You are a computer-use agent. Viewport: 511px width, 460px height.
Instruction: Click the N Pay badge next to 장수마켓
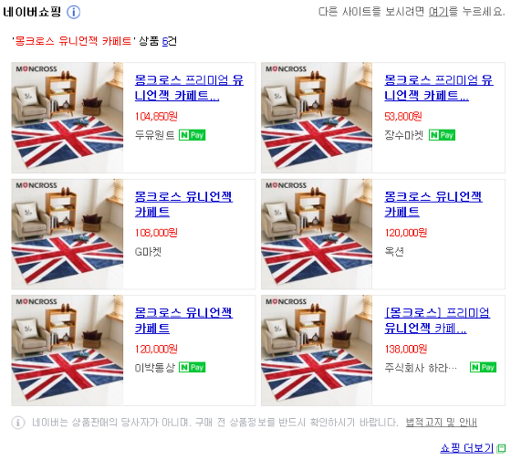tap(442, 135)
